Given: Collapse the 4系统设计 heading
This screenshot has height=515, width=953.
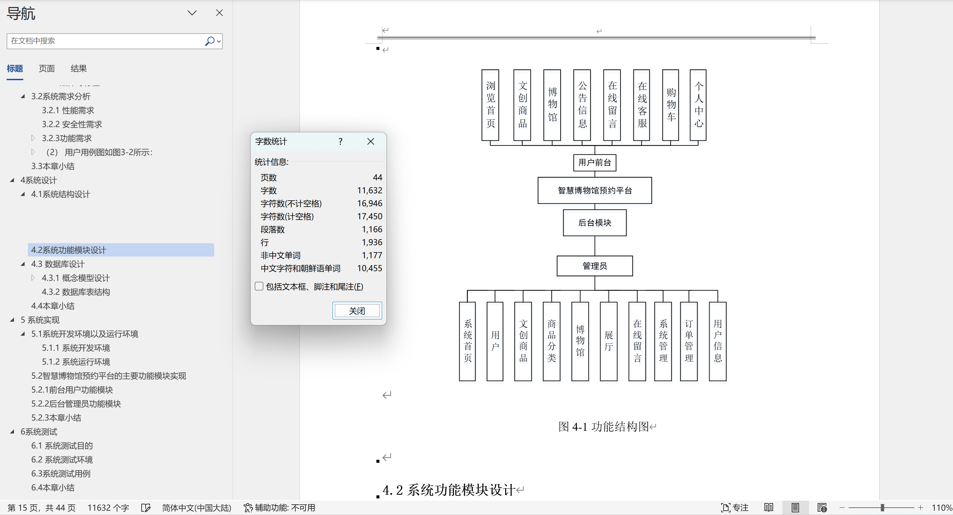Looking at the screenshot, I should (x=12, y=180).
